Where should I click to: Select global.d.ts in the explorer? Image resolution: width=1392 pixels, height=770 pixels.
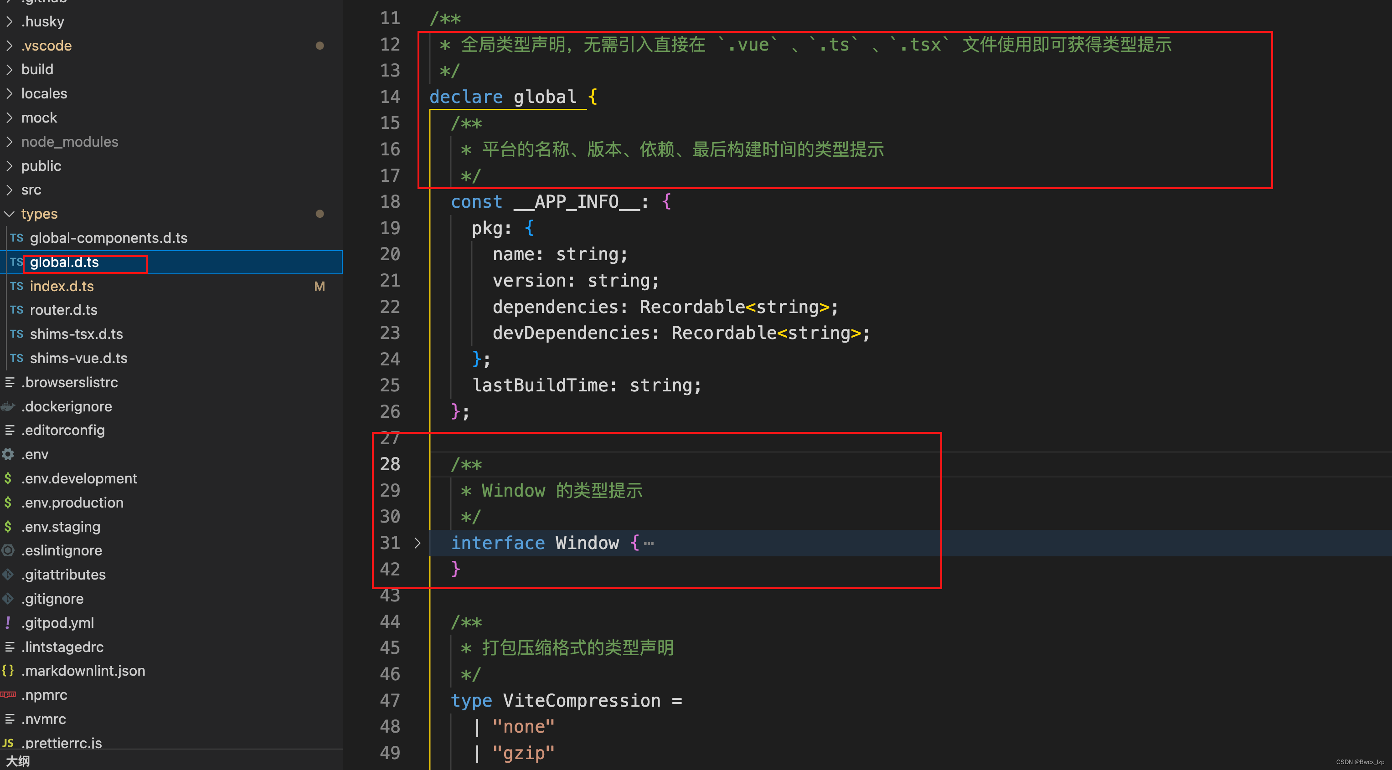tap(64, 262)
